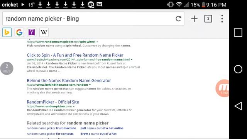Viewport: 247px width, 139px height.
Task: Expand dropdown arrow beside freetech4teachers URL
Action: click(x=132, y=59)
